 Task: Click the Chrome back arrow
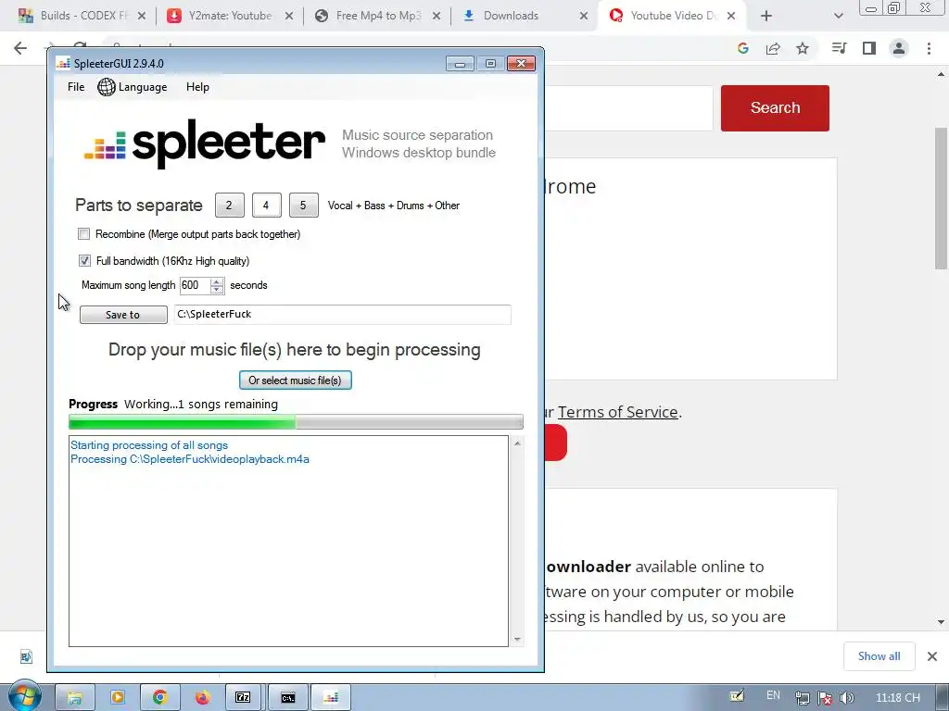pyautogui.click(x=20, y=48)
